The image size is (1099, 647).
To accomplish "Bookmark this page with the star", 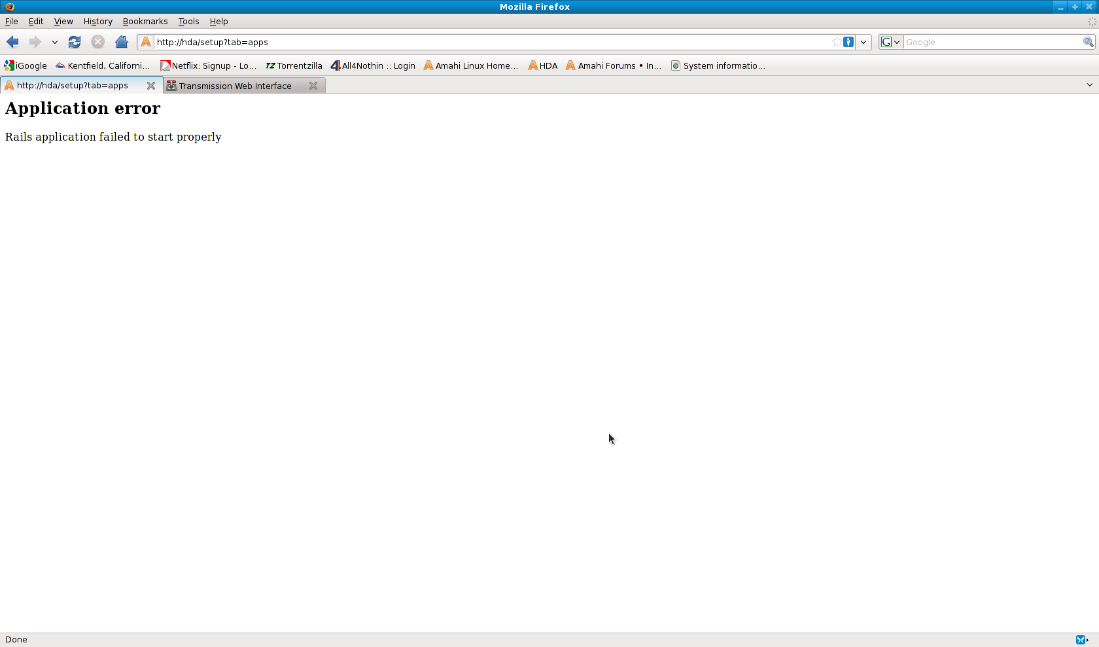I will click(837, 42).
